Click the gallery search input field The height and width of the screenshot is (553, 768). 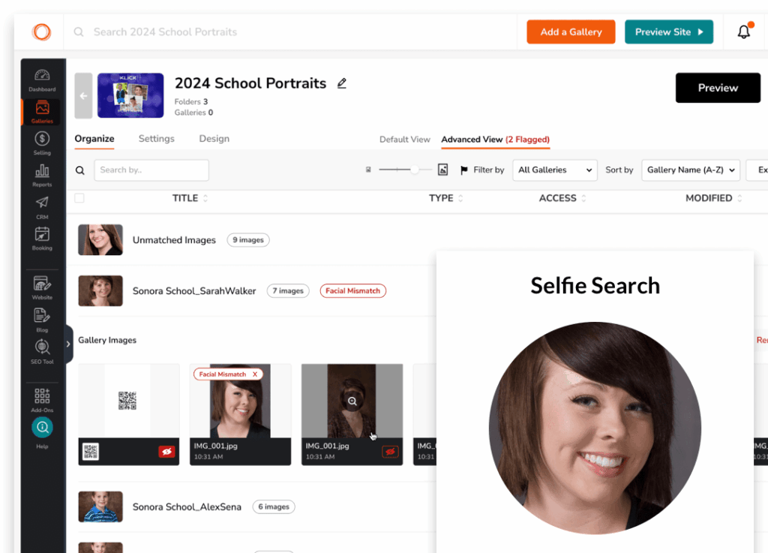click(151, 170)
